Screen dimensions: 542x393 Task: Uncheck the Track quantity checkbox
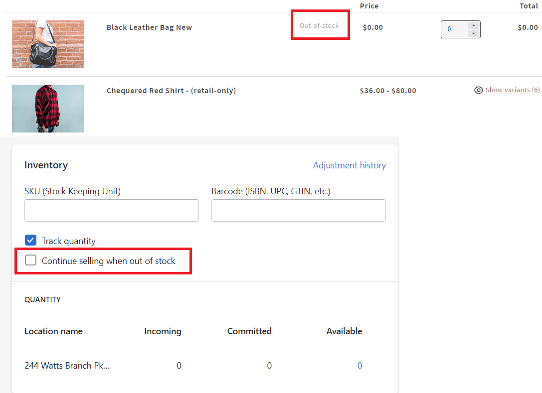coord(31,240)
